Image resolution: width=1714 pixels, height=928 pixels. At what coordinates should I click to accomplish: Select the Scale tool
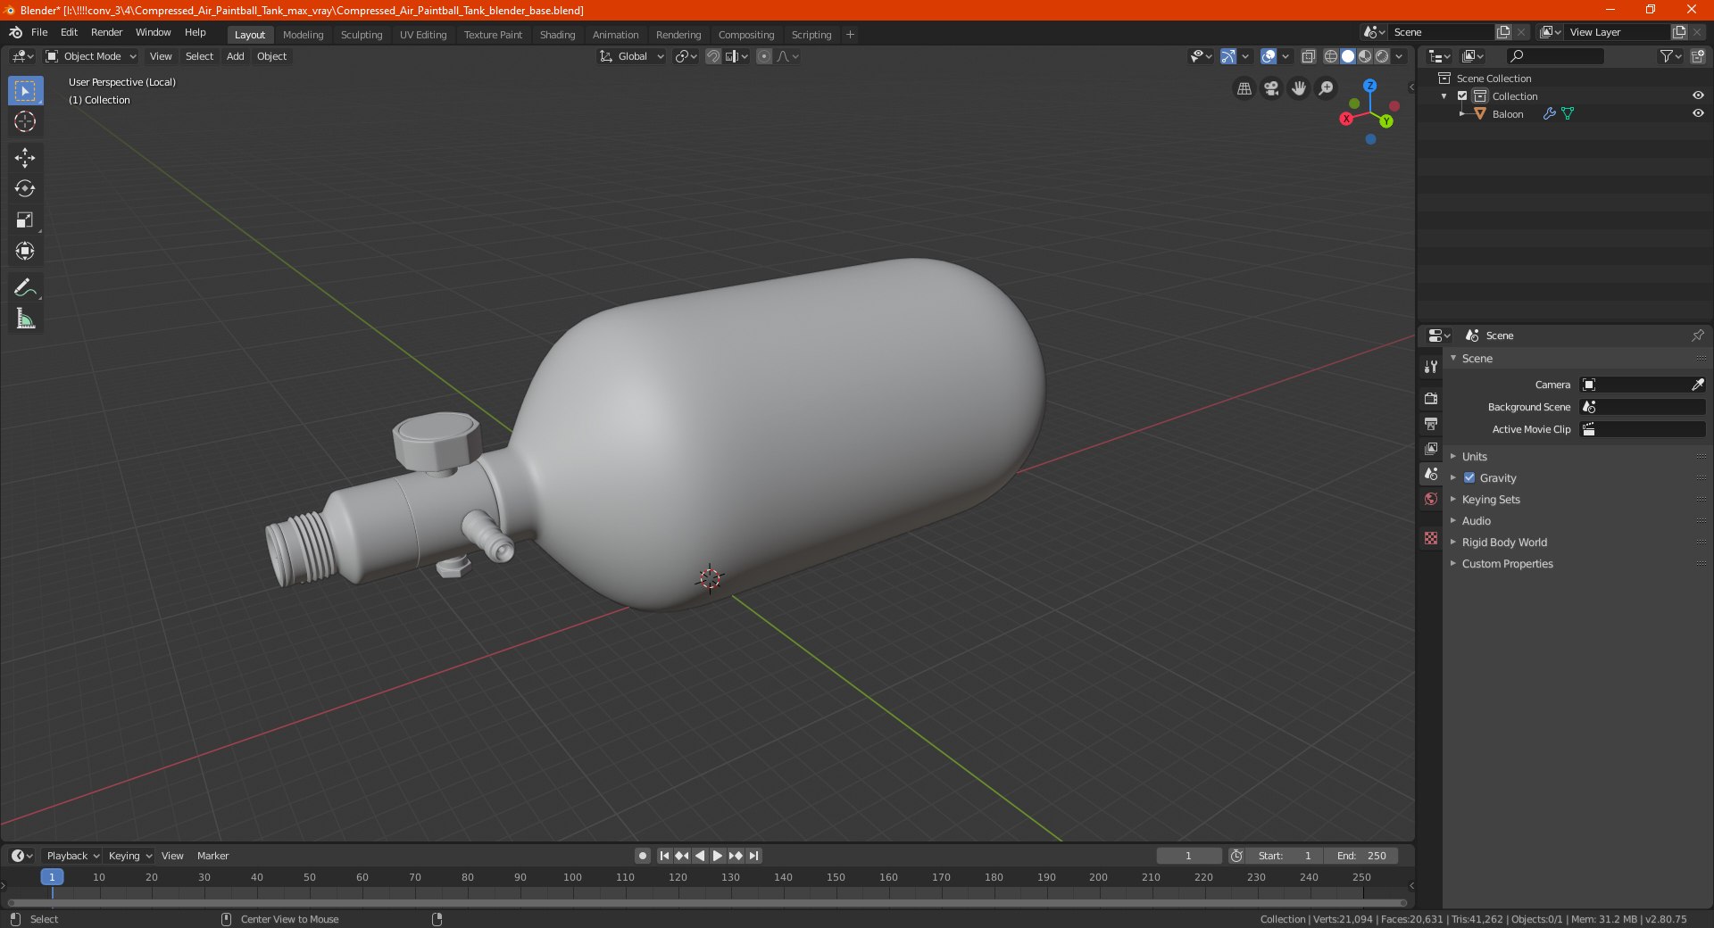pyautogui.click(x=25, y=220)
